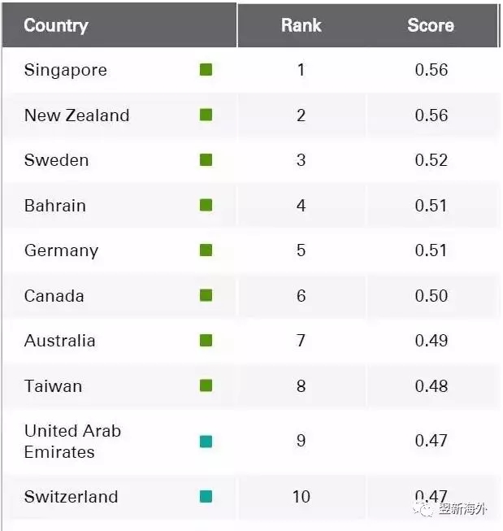The image size is (503, 531).
Task: Select the teal square beside United Arab Emirates
Action: pyautogui.click(x=206, y=442)
